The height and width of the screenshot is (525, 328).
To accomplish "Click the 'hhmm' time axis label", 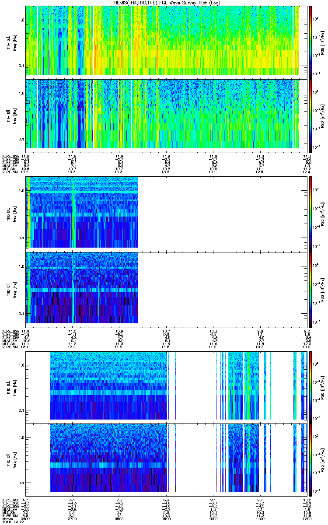I will coord(7,518).
